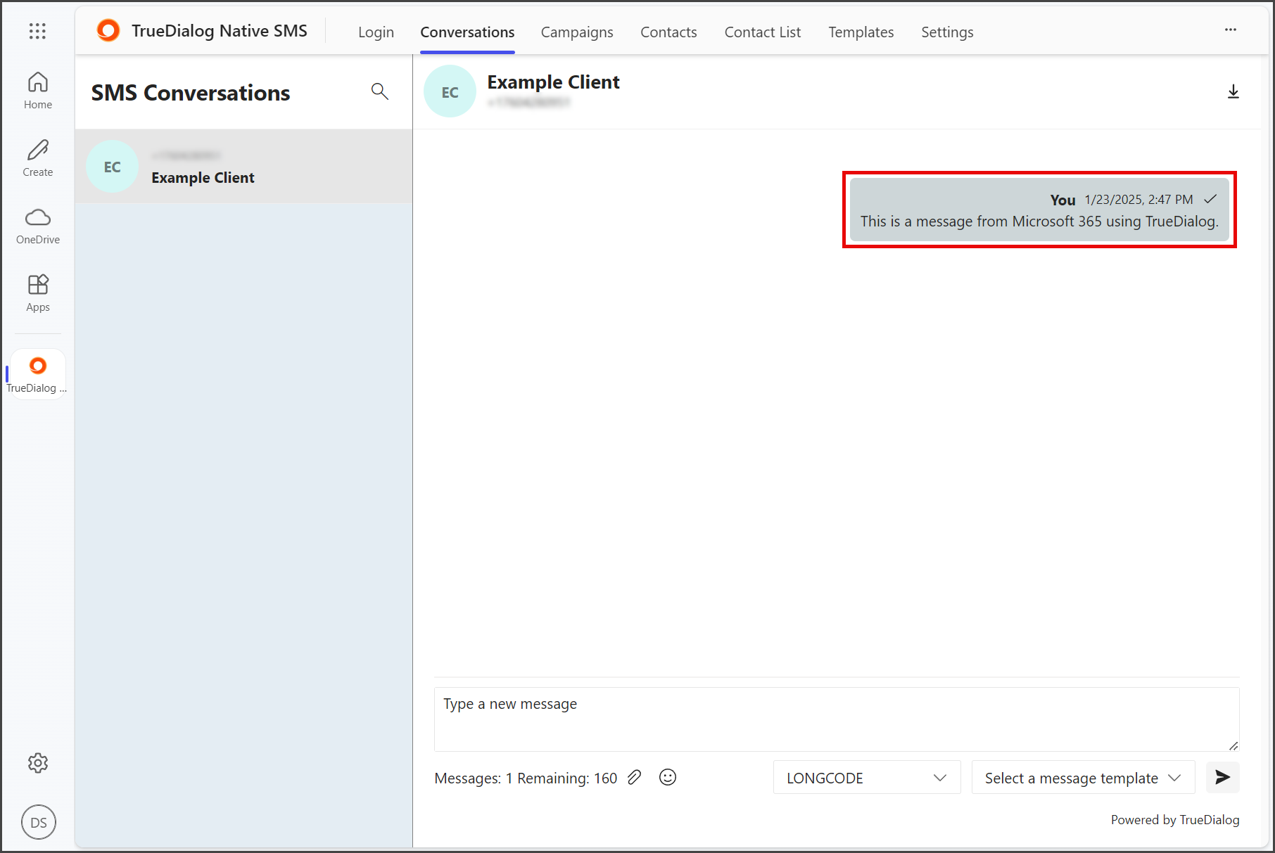Select the Example Client conversation row

(x=243, y=167)
